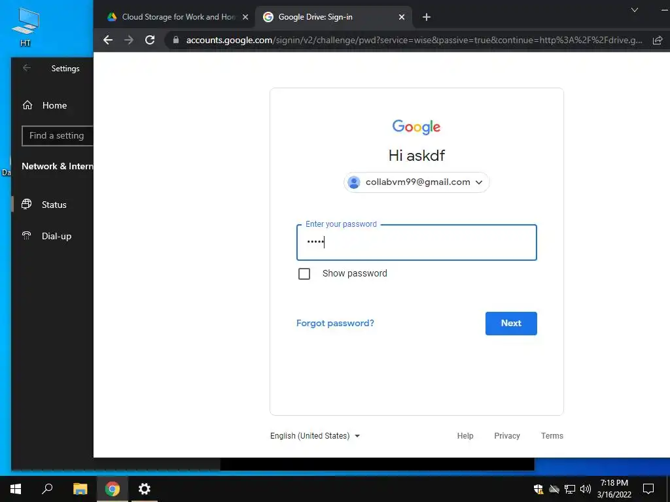Open the Terms link
Image resolution: width=670 pixels, height=502 pixels.
click(x=552, y=436)
